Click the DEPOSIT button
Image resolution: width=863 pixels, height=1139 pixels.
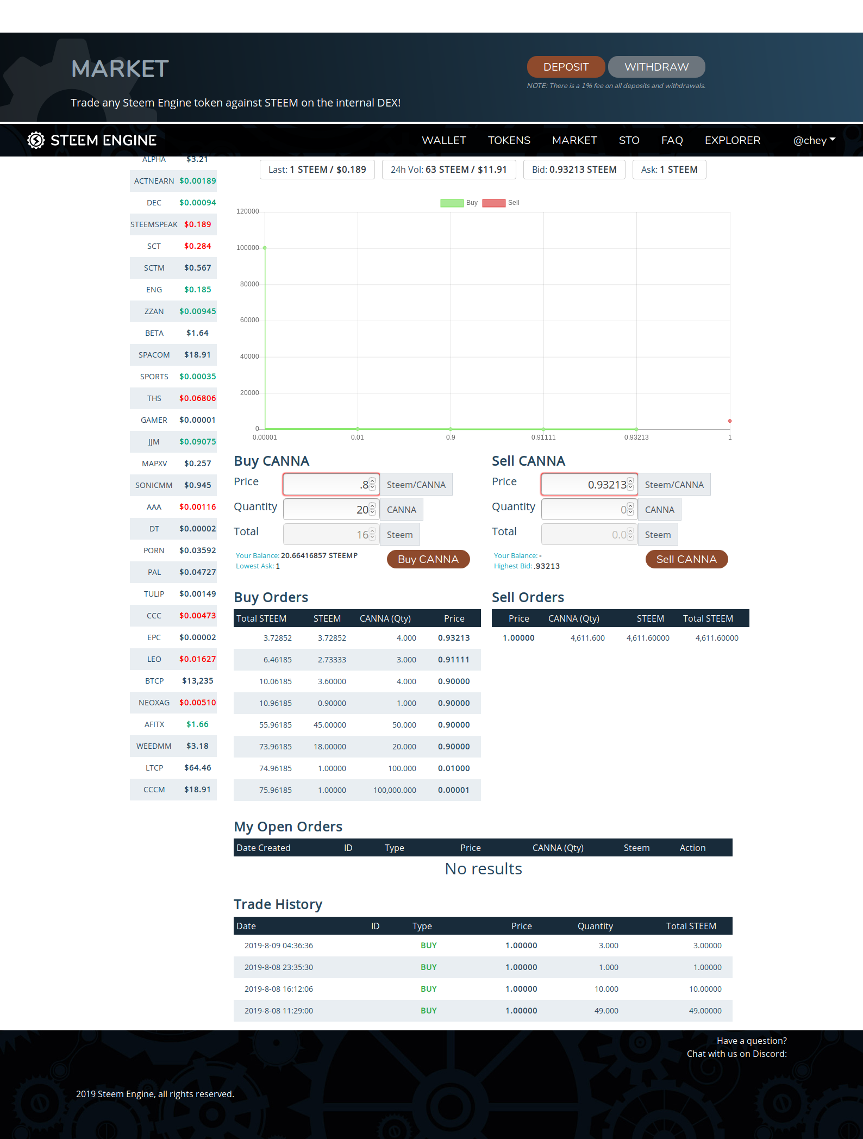click(x=566, y=67)
